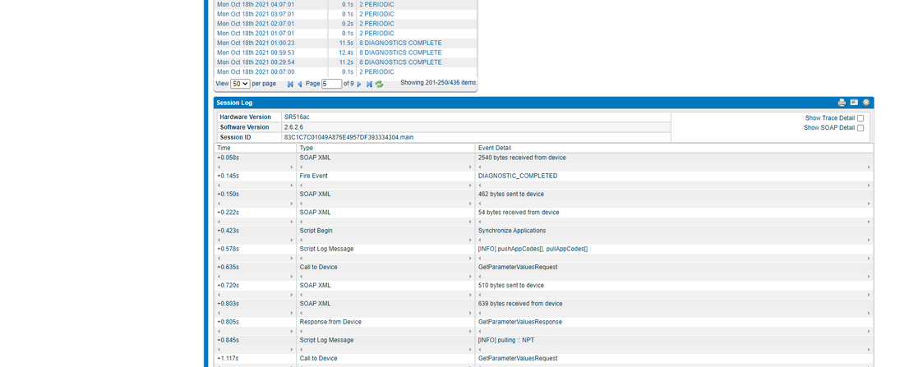Open the items per page dropdown

coord(240,84)
